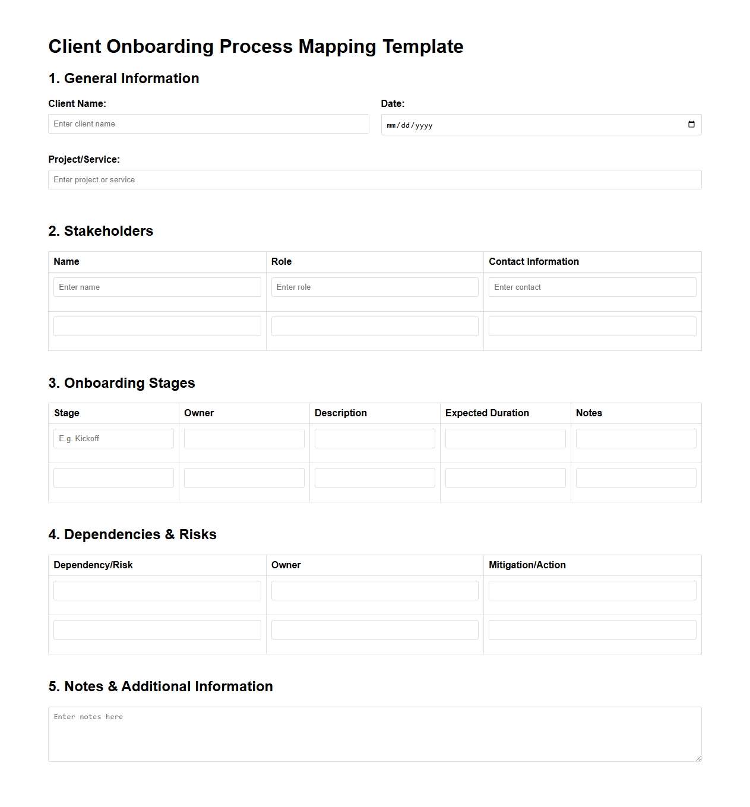
Task: Click the Enter project or service field
Action: (374, 179)
